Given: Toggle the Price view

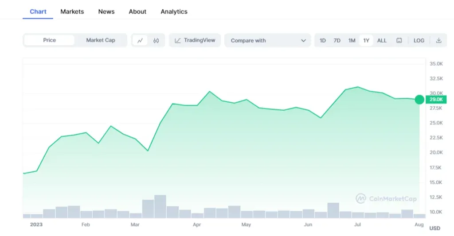Looking at the screenshot, I should [x=49, y=40].
